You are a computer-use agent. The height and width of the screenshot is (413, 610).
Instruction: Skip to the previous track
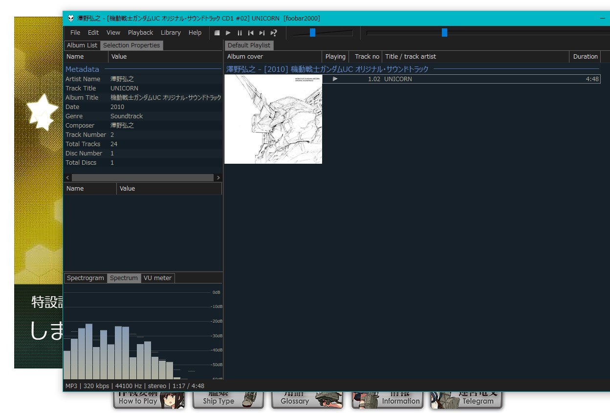click(251, 33)
